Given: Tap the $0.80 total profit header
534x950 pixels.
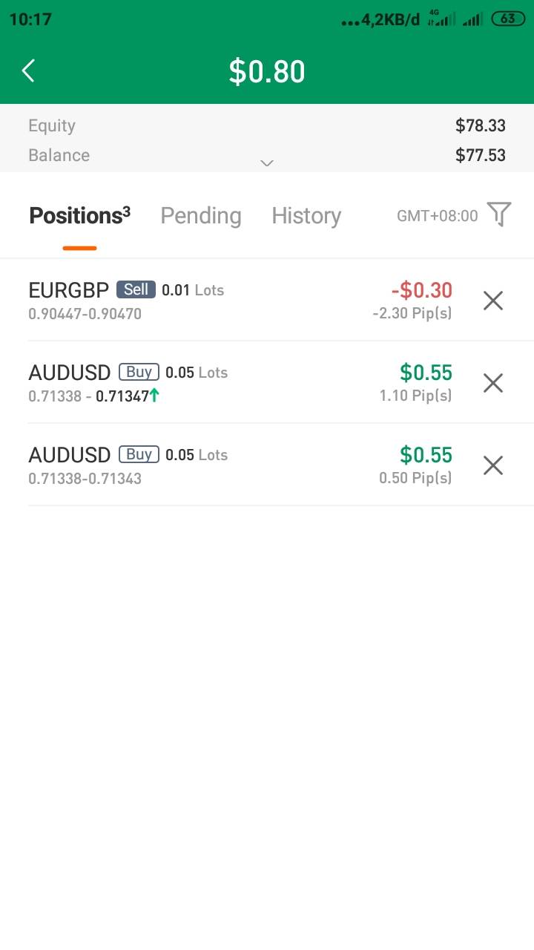Looking at the screenshot, I should click(x=267, y=71).
